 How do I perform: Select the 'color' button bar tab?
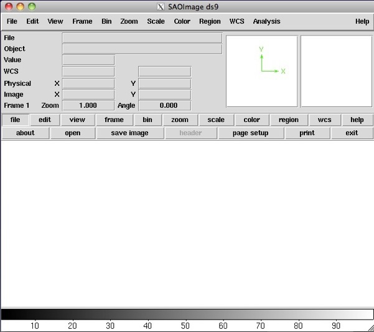252,120
